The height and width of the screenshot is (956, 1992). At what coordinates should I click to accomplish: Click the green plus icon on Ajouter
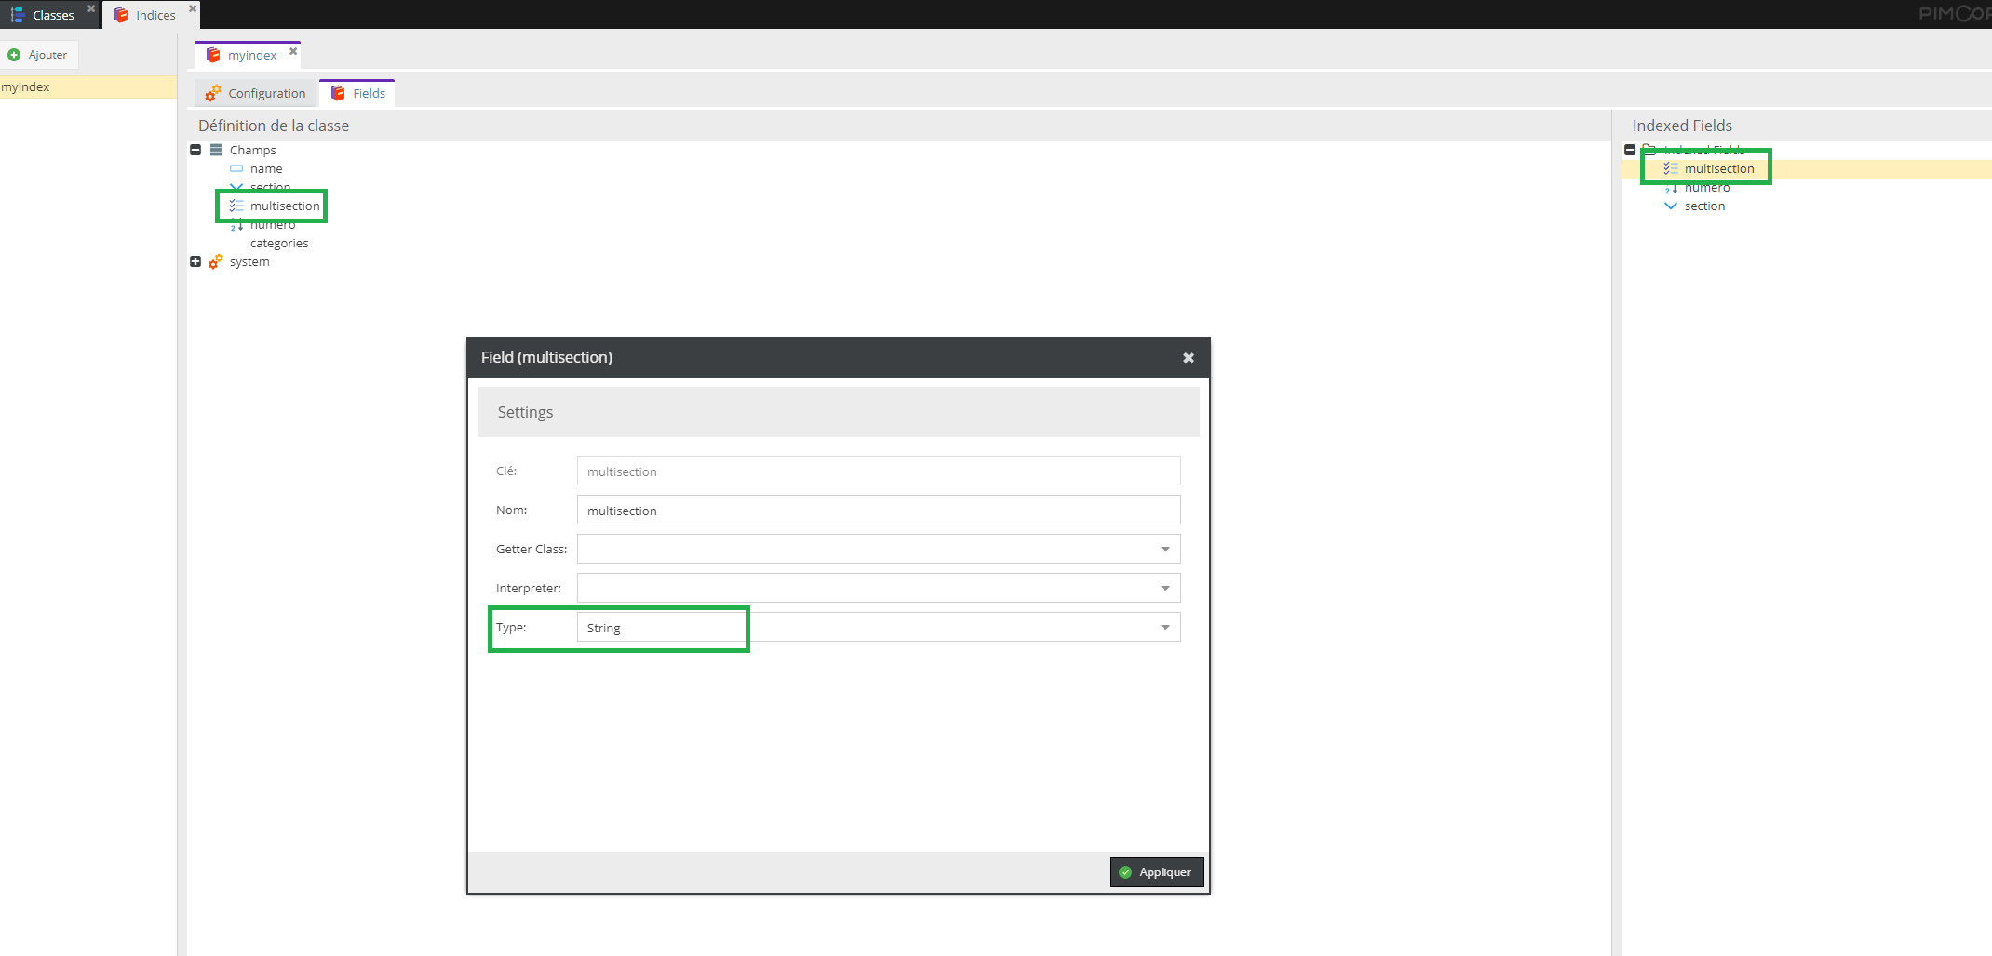(13, 54)
